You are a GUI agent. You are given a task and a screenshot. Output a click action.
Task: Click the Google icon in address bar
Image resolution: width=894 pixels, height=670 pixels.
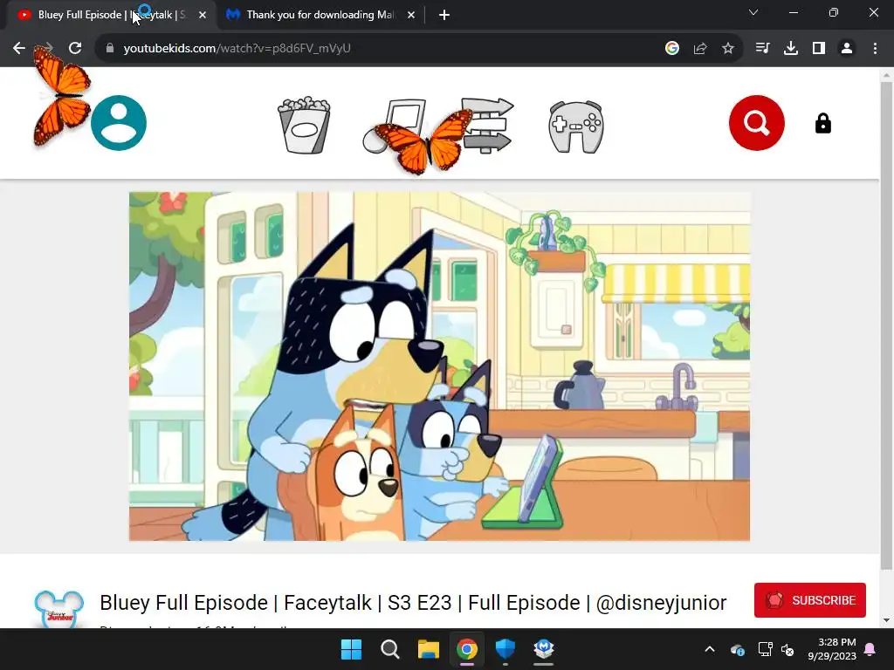(671, 49)
